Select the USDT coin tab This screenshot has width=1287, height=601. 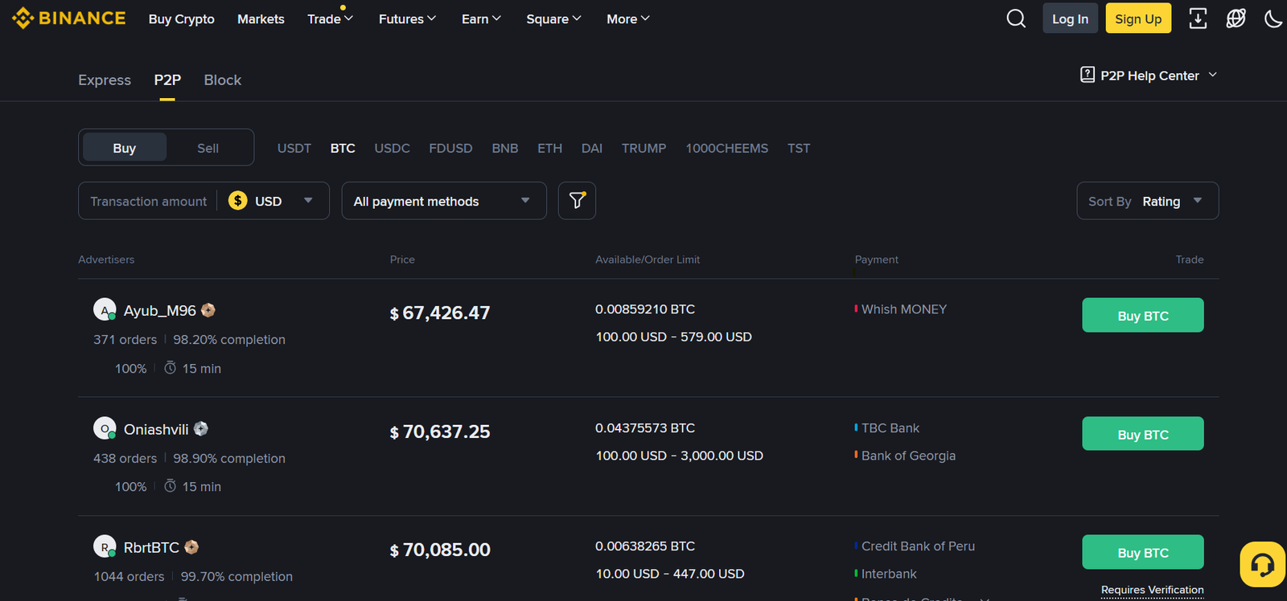[x=294, y=148]
